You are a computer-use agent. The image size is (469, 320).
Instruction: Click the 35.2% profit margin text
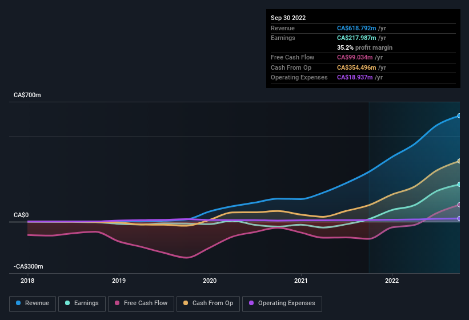[x=364, y=47]
